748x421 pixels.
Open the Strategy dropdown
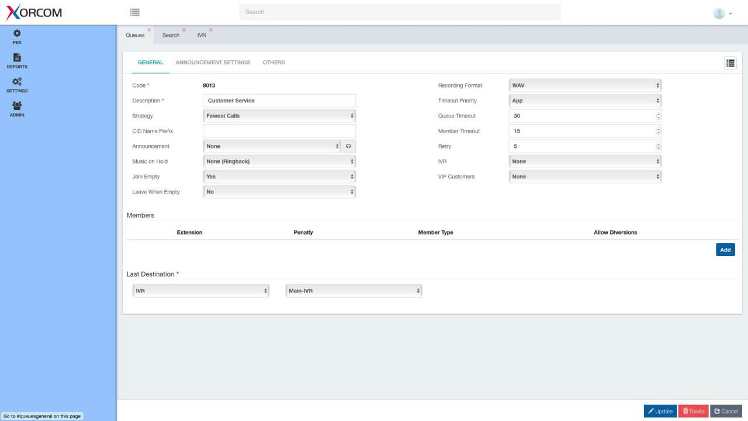pos(279,115)
